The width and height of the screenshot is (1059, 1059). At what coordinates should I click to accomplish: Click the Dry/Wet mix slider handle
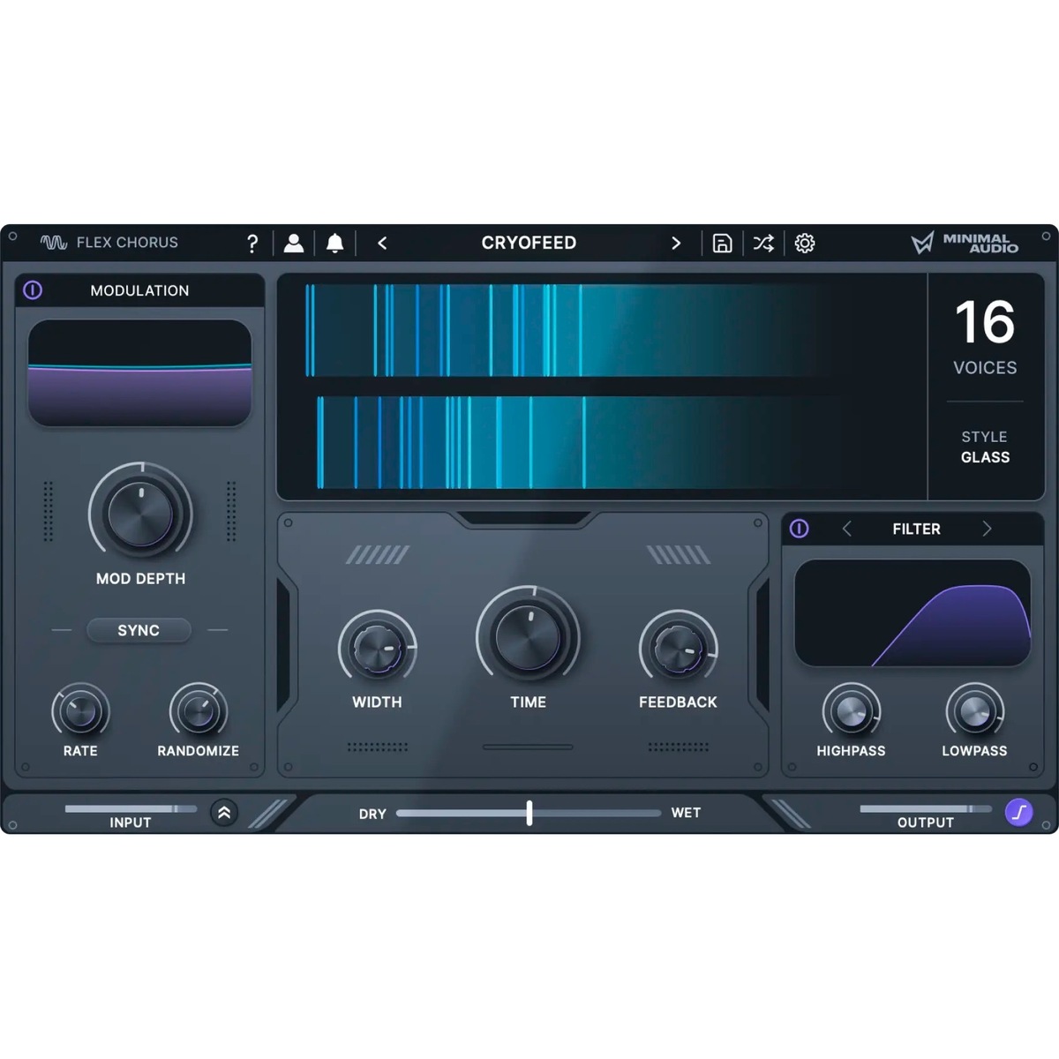pyautogui.click(x=529, y=813)
